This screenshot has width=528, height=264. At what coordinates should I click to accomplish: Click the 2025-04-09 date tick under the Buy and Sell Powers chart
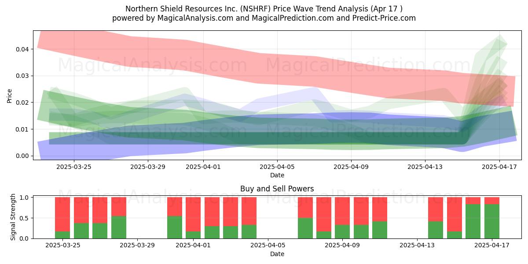point(342,246)
